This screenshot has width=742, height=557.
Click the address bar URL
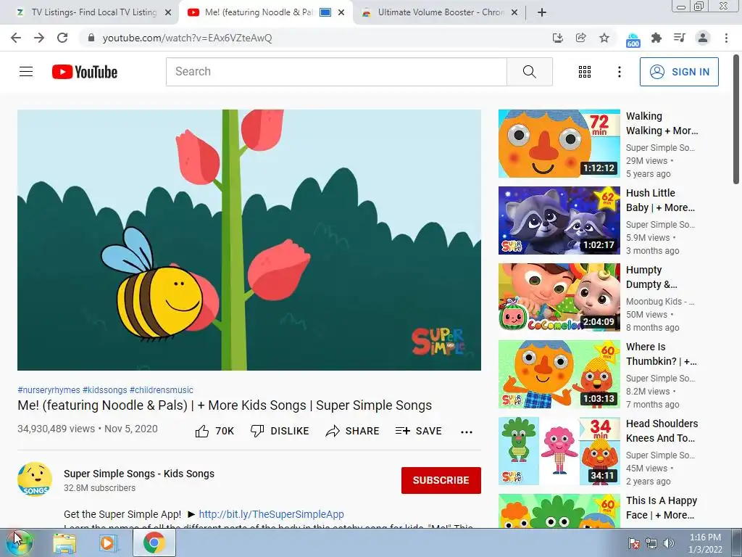tap(188, 38)
